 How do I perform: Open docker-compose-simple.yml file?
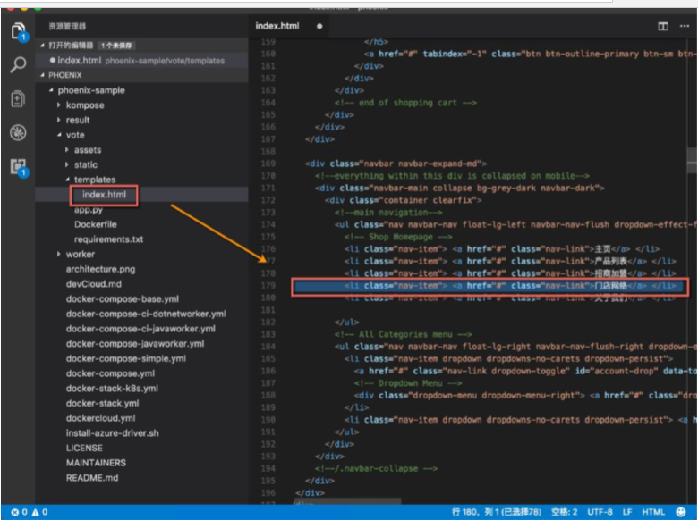(x=126, y=358)
